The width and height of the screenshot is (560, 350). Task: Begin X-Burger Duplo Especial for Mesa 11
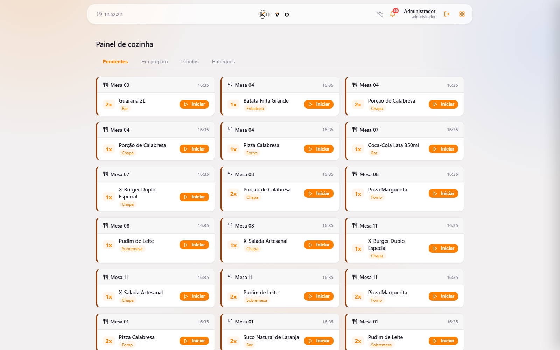pos(443,248)
